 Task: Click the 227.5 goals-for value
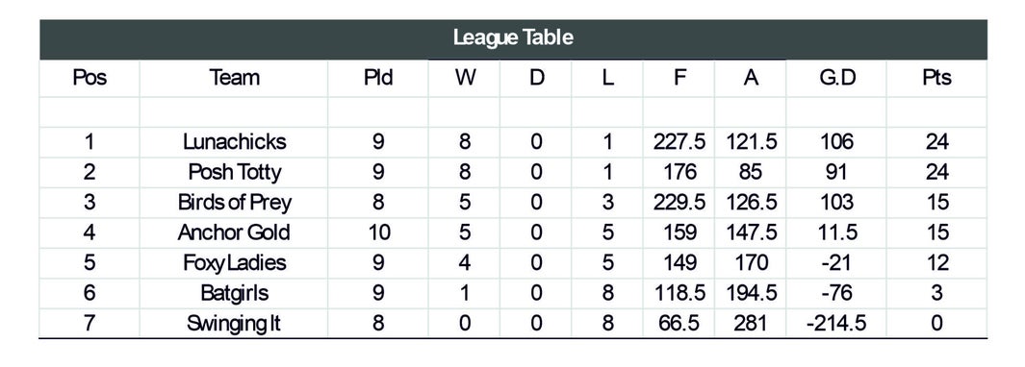coord(679,141)
